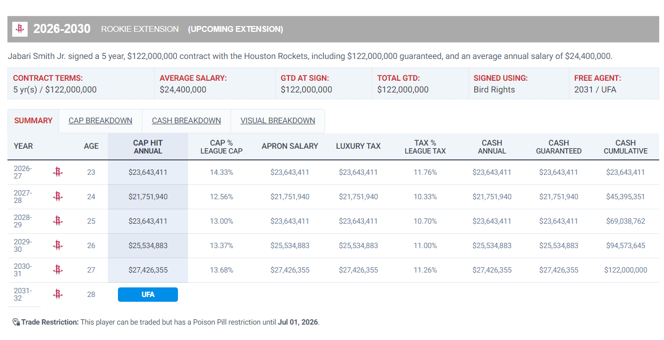Click the Cap Hit Annual column header
Image resolution: width=664 pixels, height=340 pixels.
pyautogui.click(x=148, y=147)
